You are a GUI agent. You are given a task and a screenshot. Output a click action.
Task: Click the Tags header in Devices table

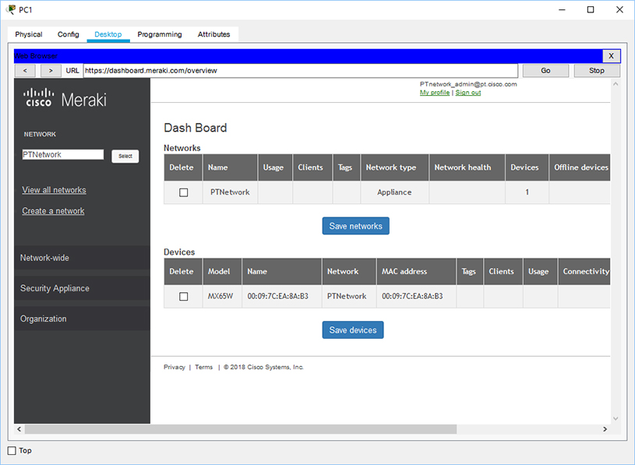[x=469, y=271]
